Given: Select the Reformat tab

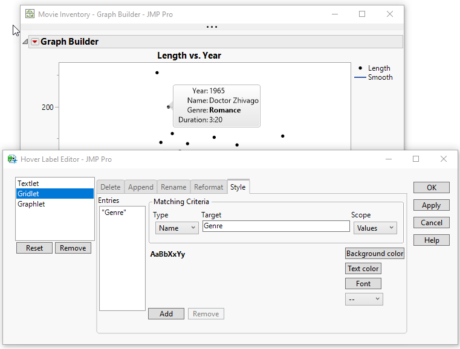Looking at the screenshot, I should [209, 187].
